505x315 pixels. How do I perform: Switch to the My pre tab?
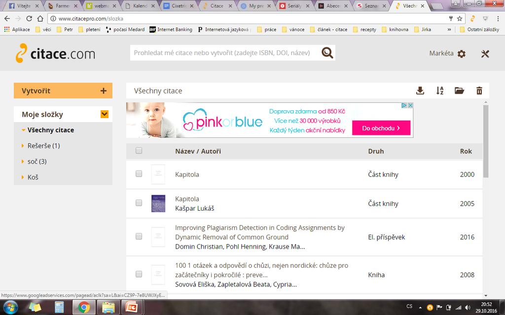coord(255,5)
